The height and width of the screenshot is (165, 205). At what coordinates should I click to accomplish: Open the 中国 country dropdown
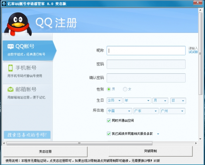(119, 111)
